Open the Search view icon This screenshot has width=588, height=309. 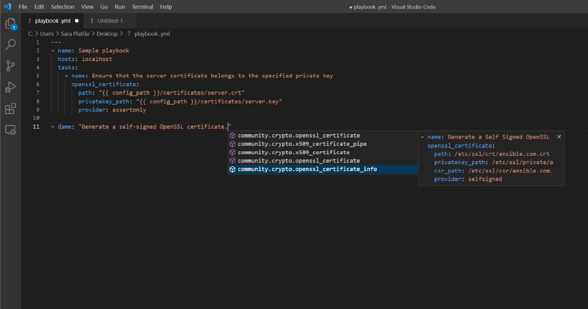(10, 45)
